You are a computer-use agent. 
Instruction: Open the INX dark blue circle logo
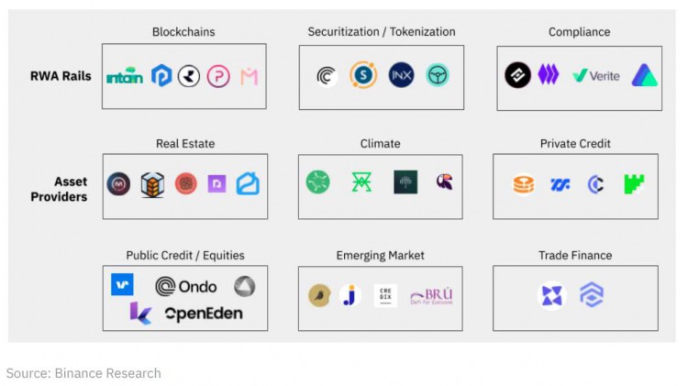coord(401,75)
